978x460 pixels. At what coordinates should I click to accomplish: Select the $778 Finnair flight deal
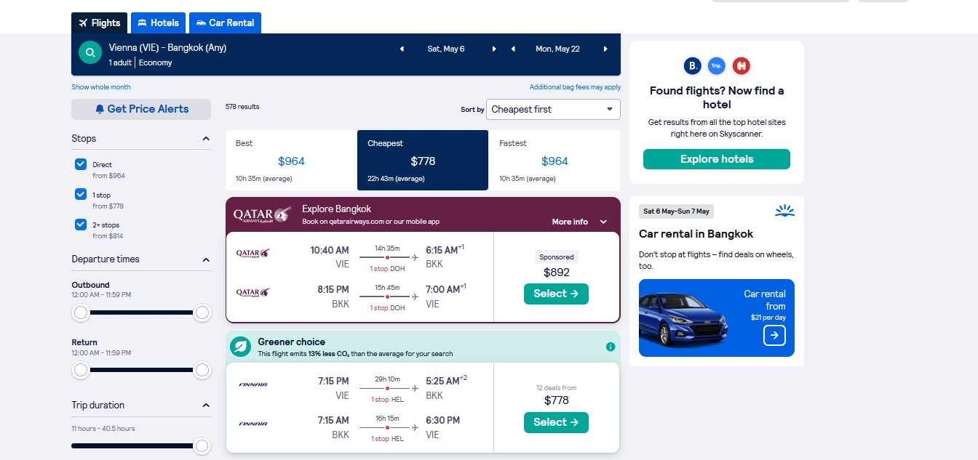point(556,422)
